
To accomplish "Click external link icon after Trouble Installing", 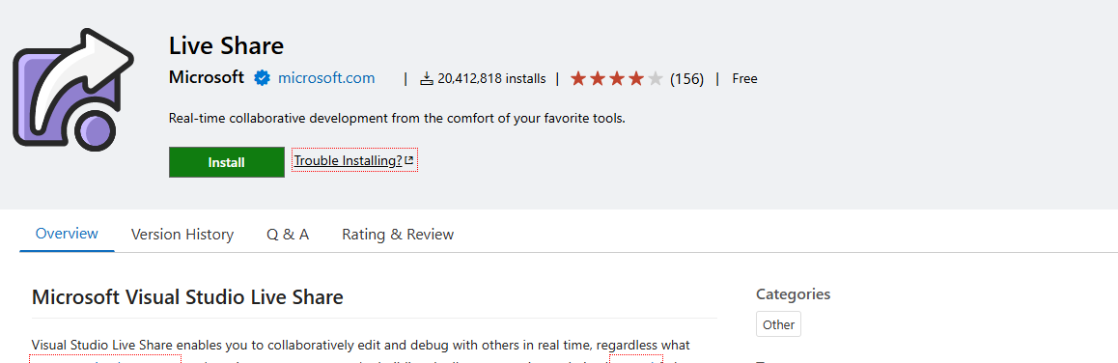I will coord(408,160).
